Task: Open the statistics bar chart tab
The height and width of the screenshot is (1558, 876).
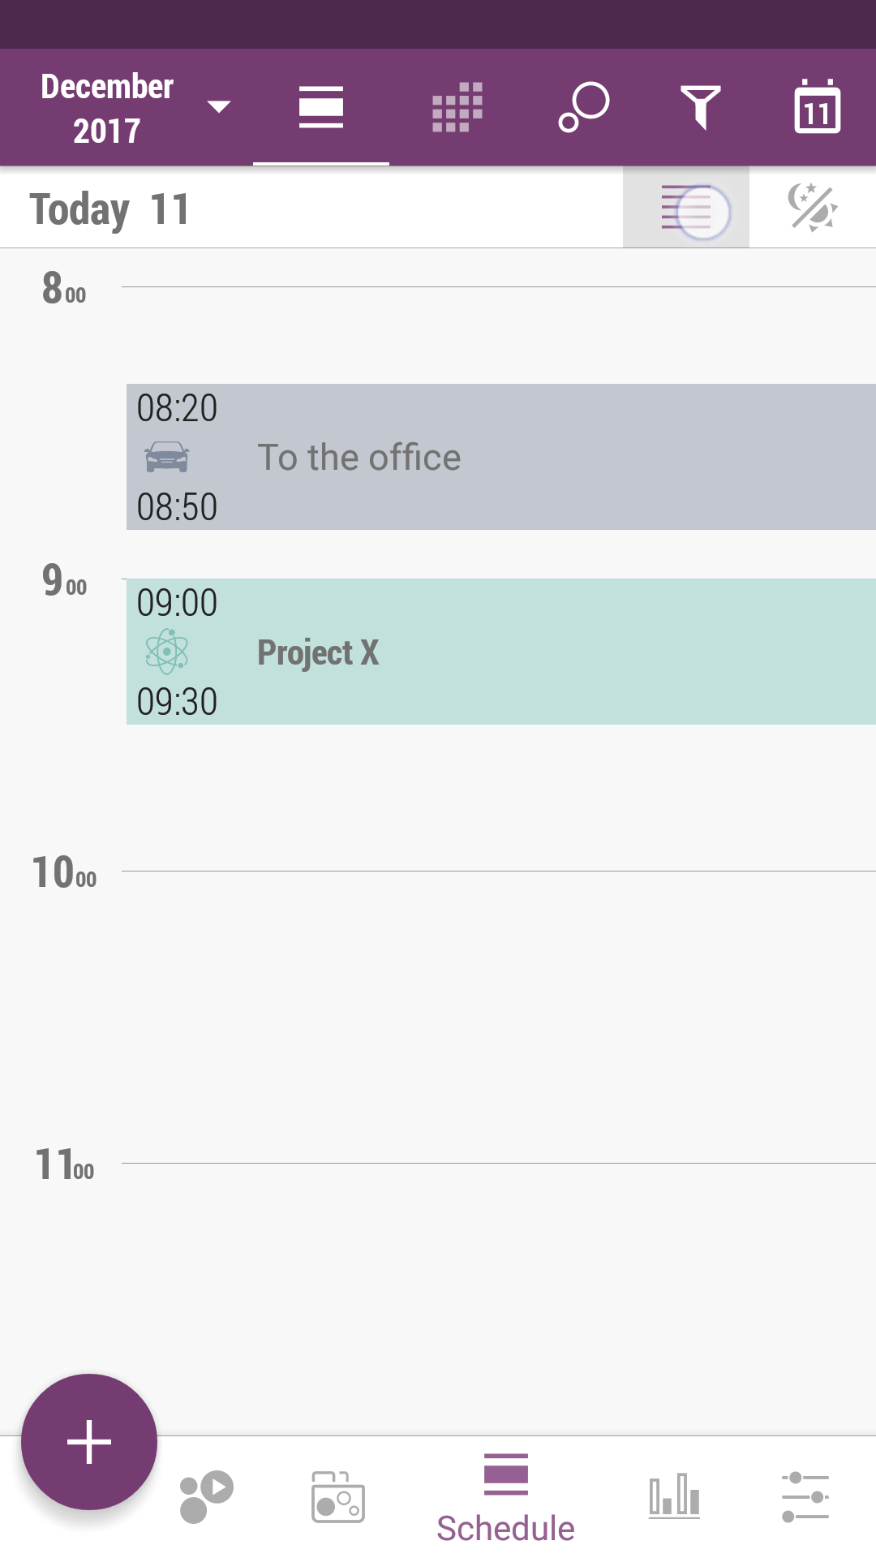Action: click(x=674, y=1496)
